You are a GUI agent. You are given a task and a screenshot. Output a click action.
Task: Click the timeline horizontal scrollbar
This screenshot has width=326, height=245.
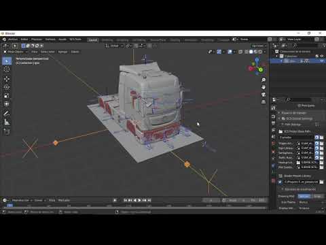[134, 208]
